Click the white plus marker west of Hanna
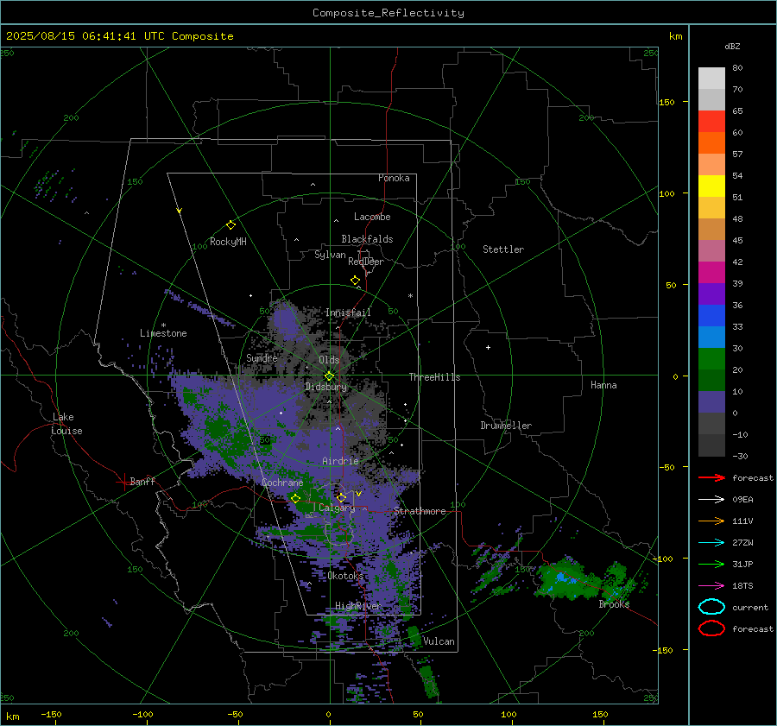This screenshot has height=726, width=777. tap(488, 347)
